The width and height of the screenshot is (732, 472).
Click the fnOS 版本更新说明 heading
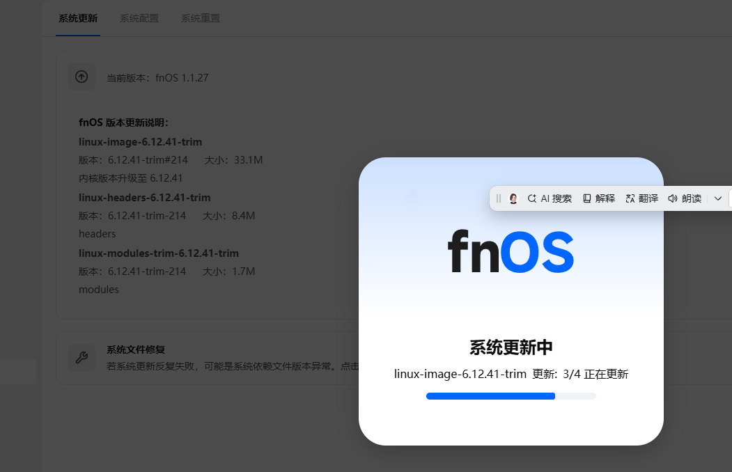point(124,123)
